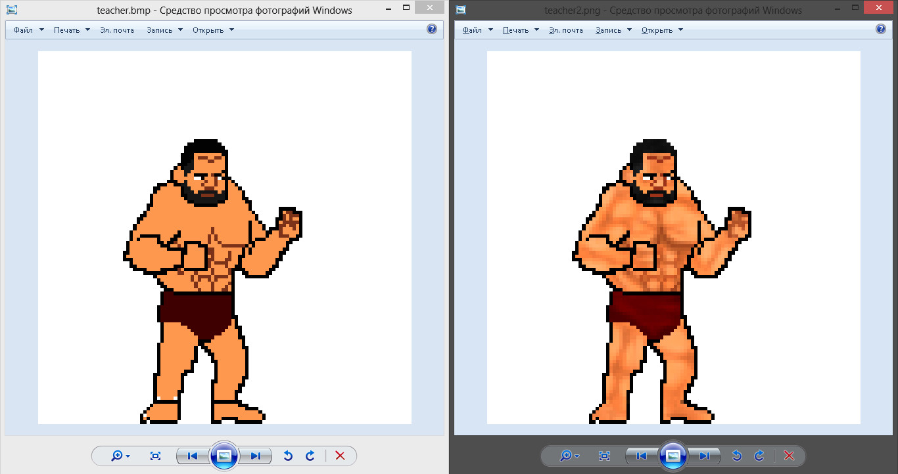This screenshot has width=898, height=474.
Task: Open Файл menu in teacher.bmp window
Action: tap(28, 30)
